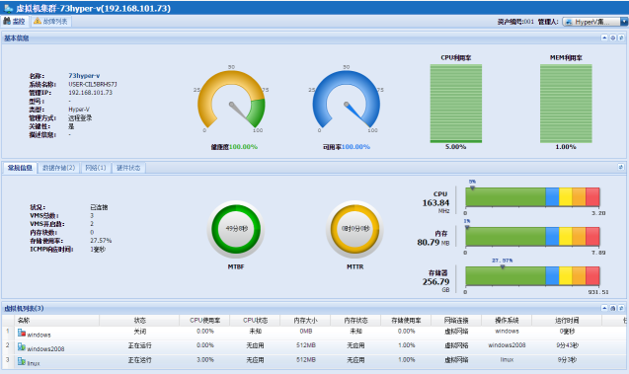
Task: Click the management IP value 192.168.101.73
Action: (90, 93)
